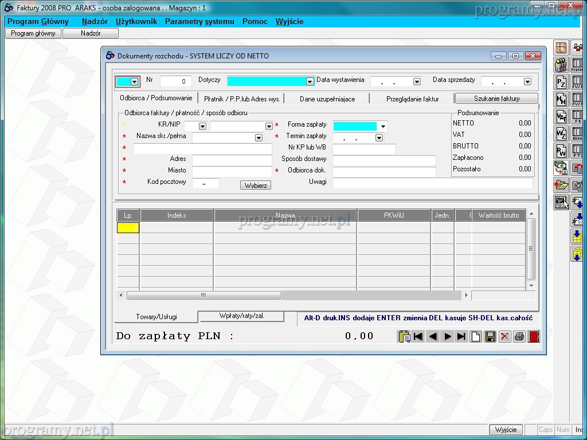Expand the Forma zapłaty dropdown
Viewport: 587px width, 440px height.
pos(383,126)
